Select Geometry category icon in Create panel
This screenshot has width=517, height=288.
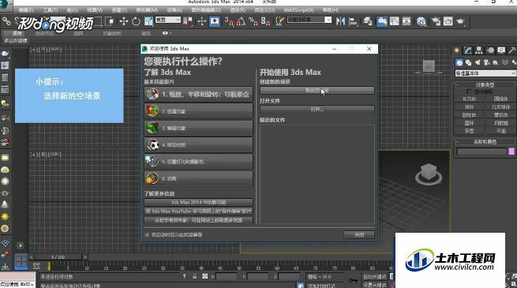459,62
